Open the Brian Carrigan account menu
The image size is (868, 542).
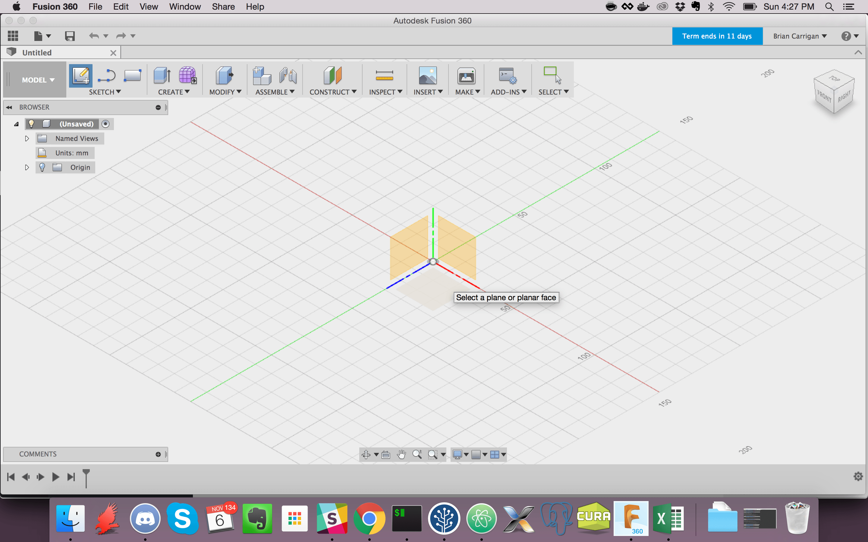pos(800,36)
